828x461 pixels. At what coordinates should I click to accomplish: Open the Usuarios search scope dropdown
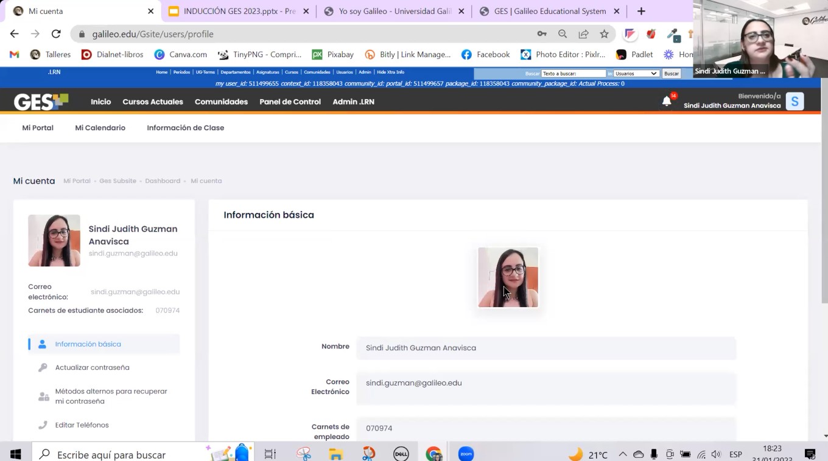tap(636, 73)
